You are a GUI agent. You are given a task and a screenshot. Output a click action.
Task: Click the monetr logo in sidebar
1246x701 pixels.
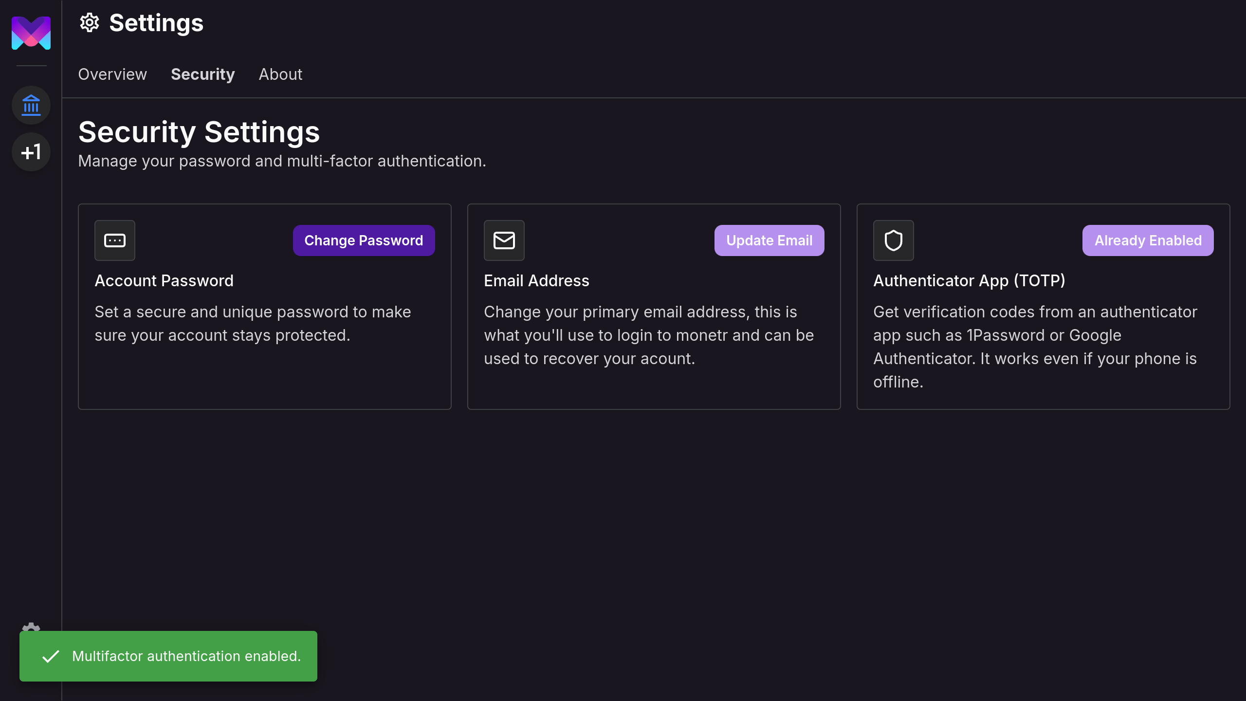(31, 33)
